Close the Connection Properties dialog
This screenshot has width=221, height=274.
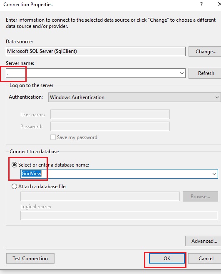click(219, 4)
